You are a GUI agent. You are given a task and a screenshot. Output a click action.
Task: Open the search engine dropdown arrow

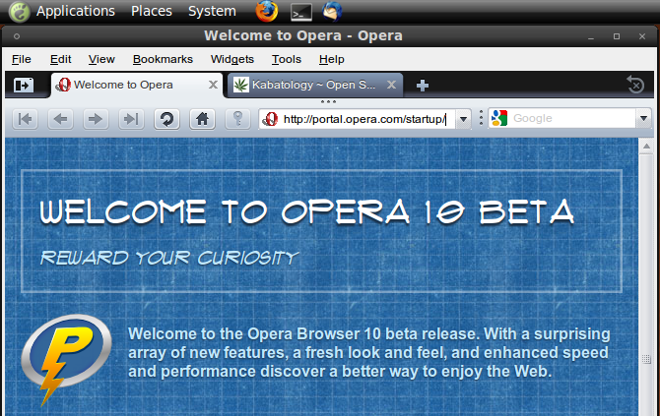pos(643,118)
